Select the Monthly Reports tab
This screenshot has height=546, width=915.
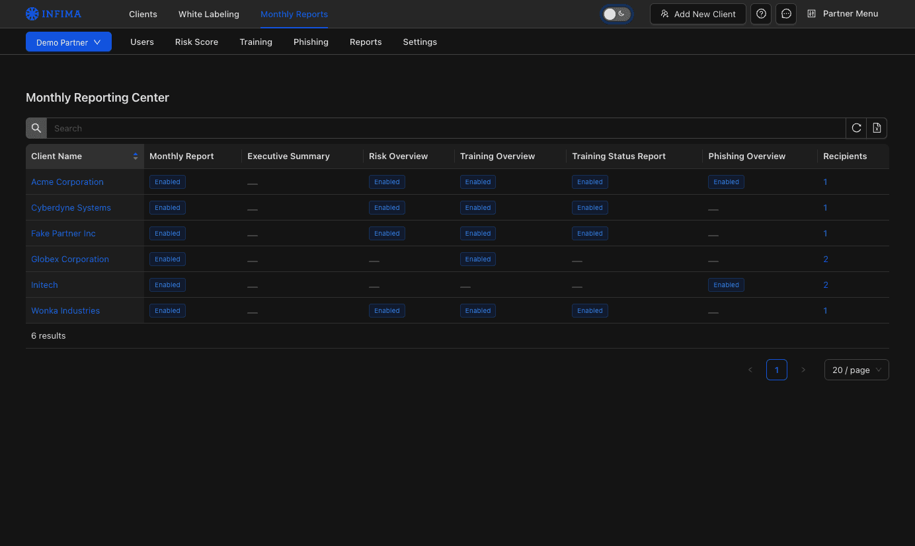(x=294, y=14)
